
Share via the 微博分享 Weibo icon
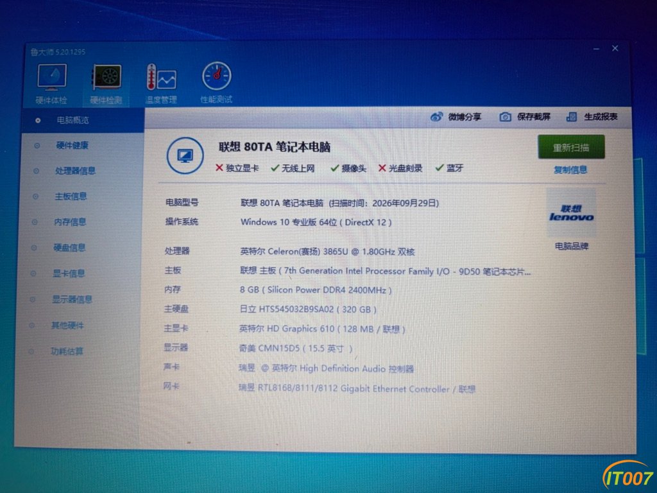click(x=436, y=117)
